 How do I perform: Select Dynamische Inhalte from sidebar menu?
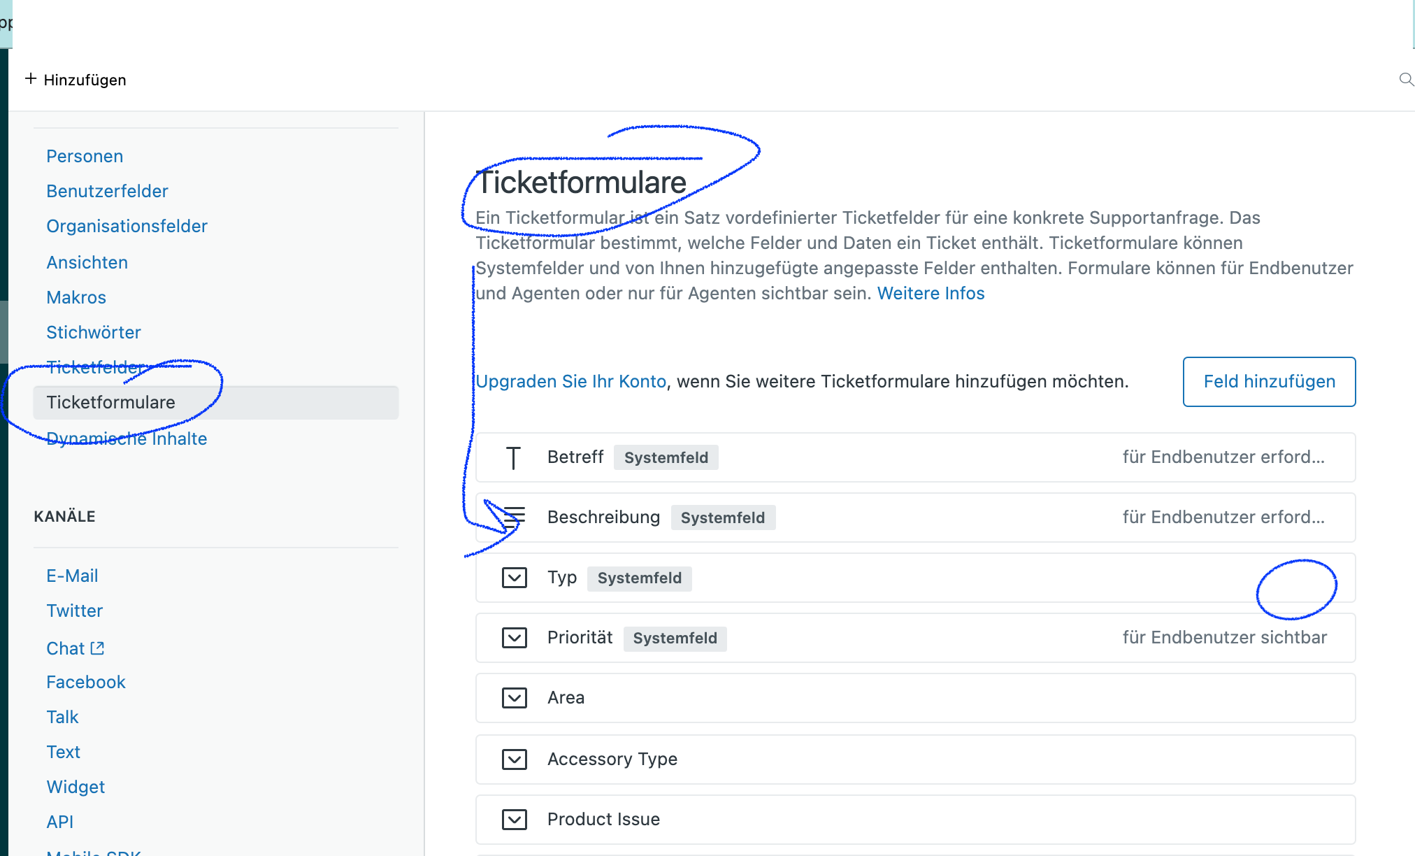pyautogui.click(x=127, y=438)
